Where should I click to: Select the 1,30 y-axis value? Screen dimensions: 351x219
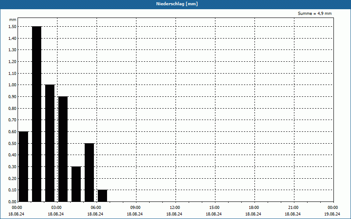[x=12, y=50]
